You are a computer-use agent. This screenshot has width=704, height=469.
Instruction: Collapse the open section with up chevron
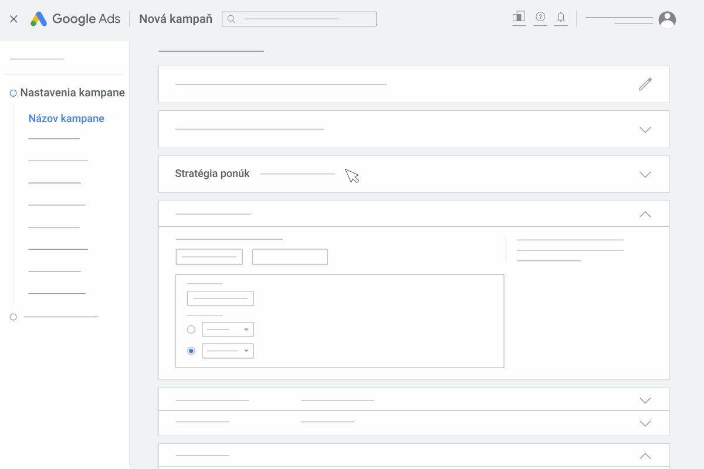(645, 214)
